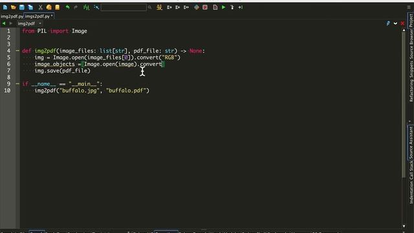Screen dimensions: 414x233
Task: Click line number 1 in the gutter
Action: click(8, 31)
